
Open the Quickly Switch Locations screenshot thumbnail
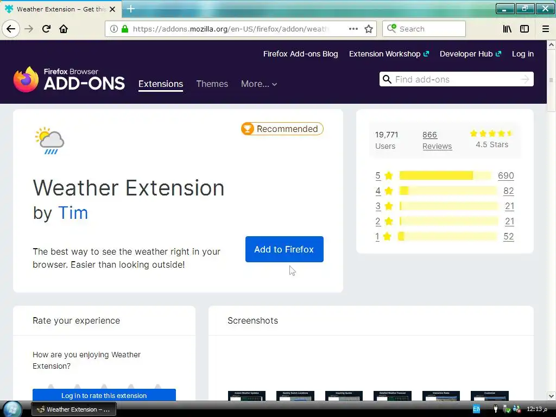(295, 396)
